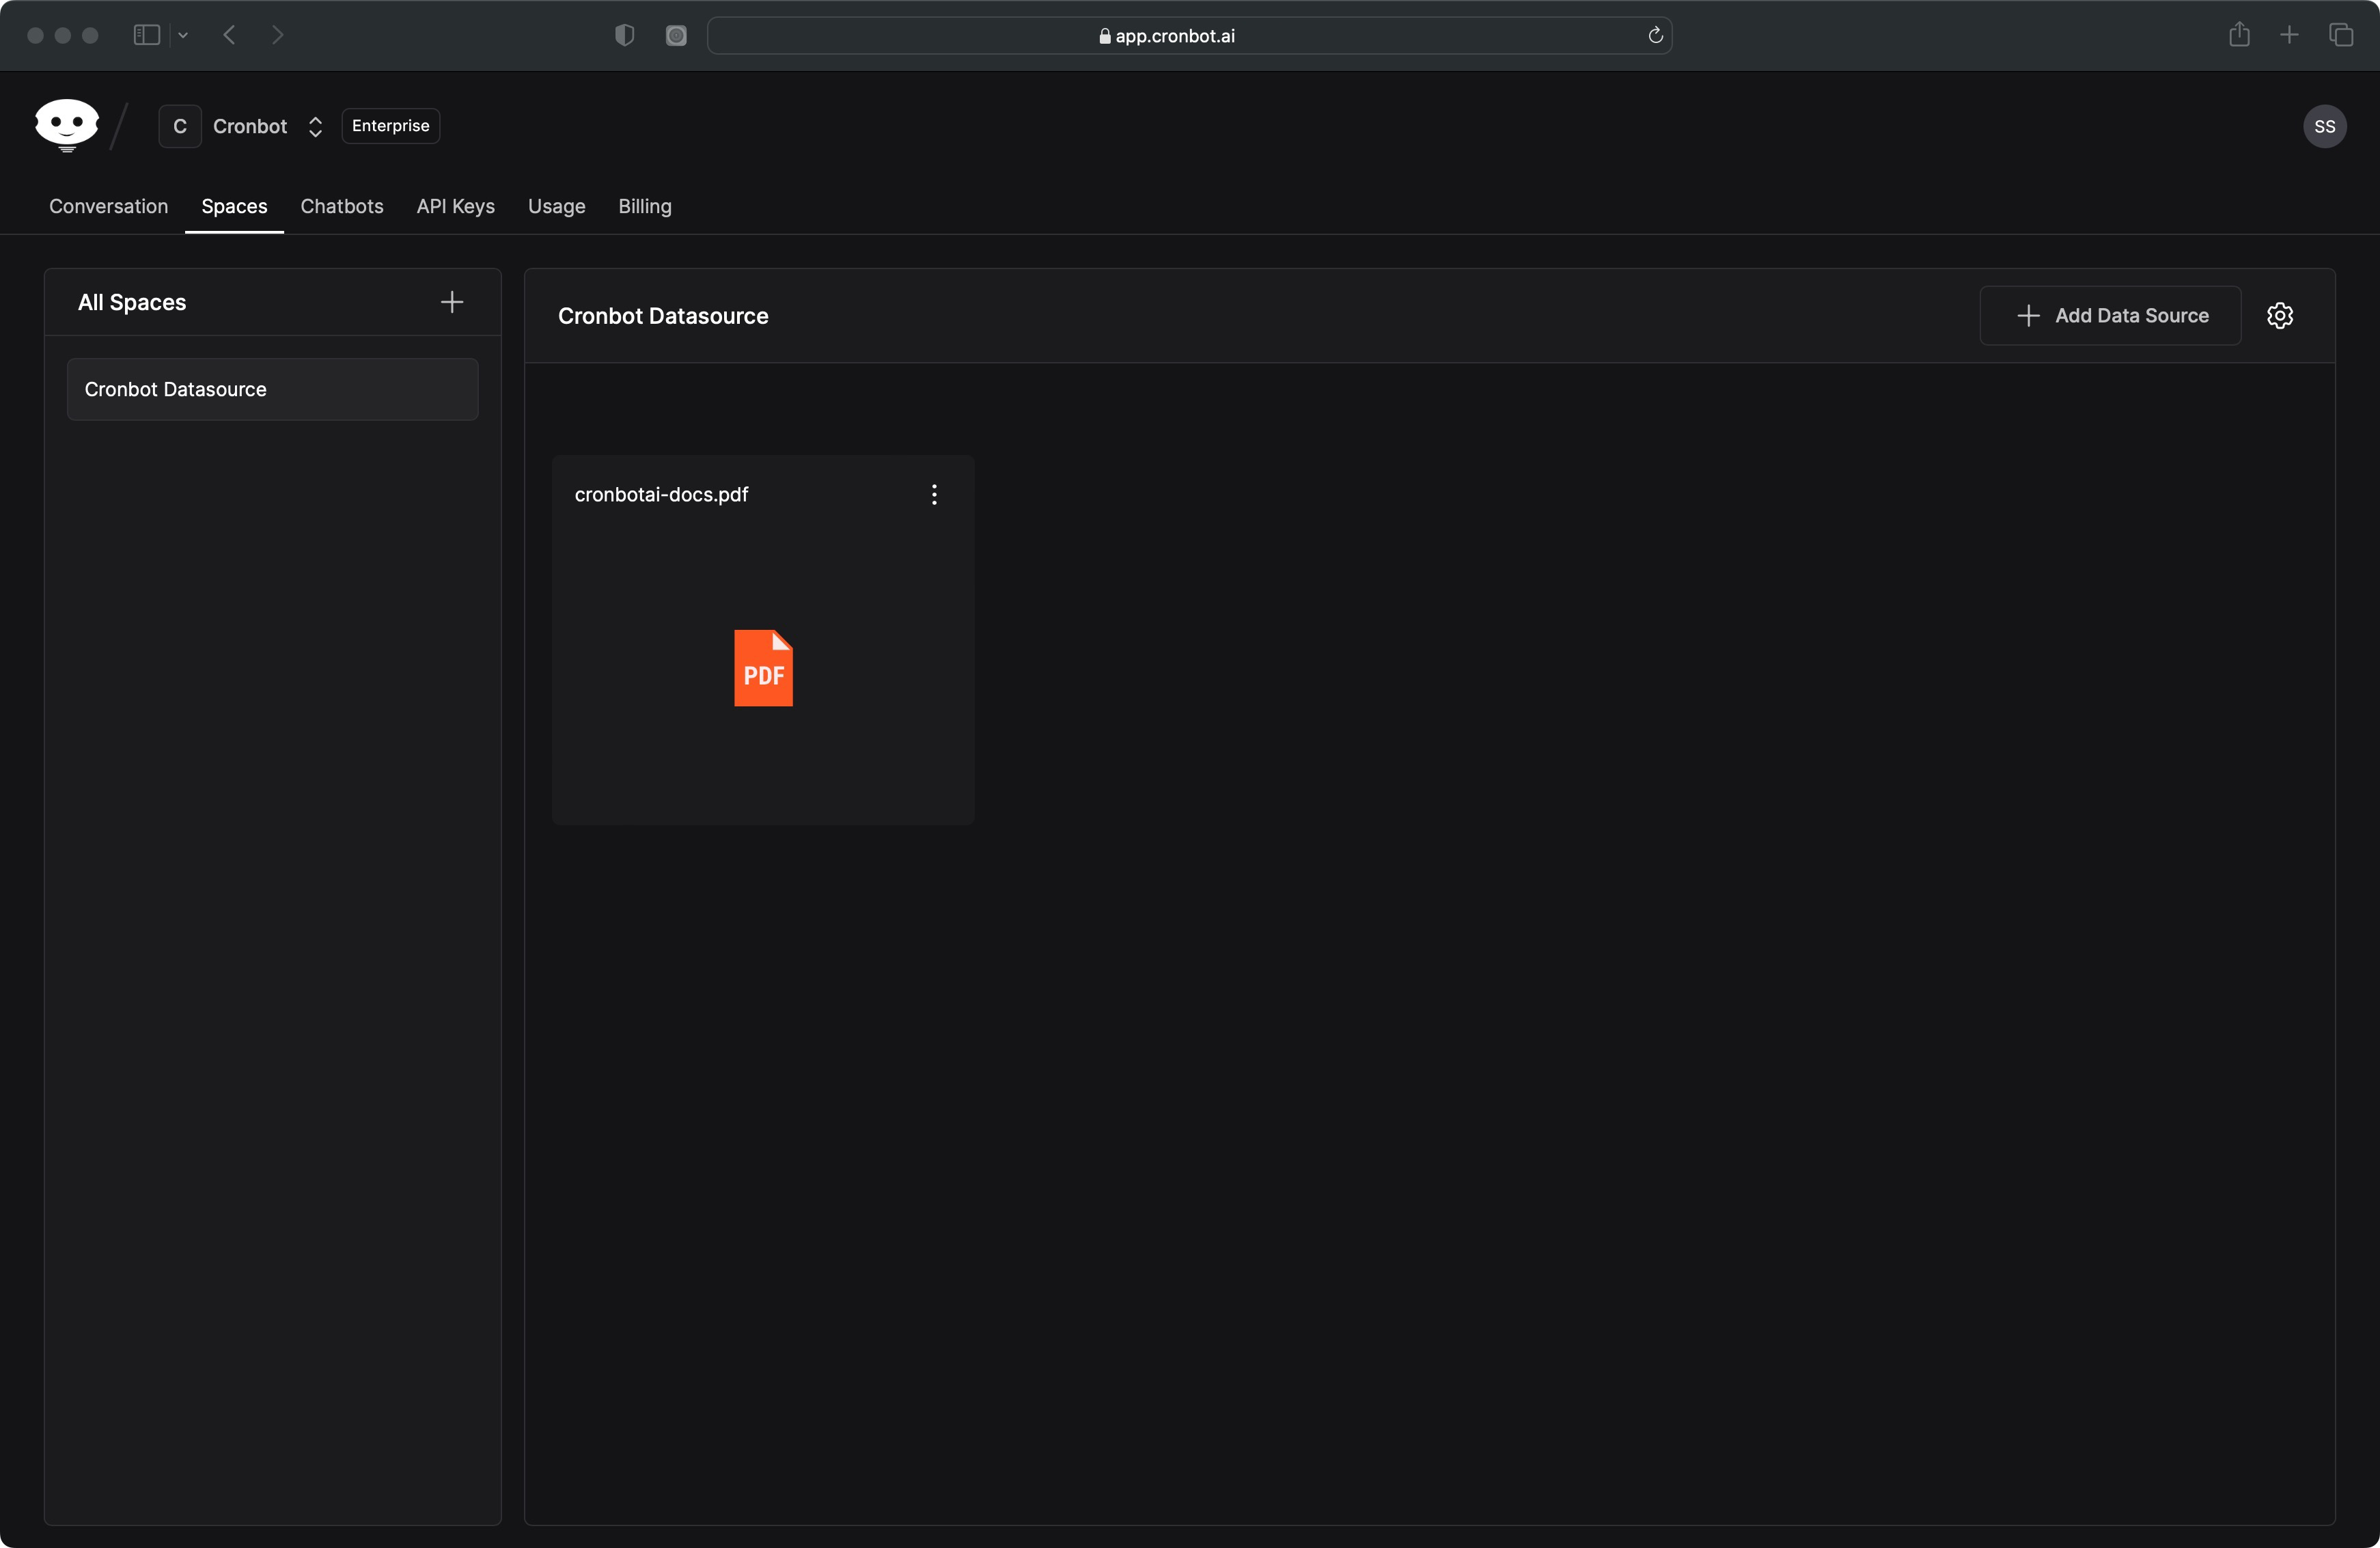The height and width of the screenshot is (1548, 2380).
Task: Open new browser tab with plus
Action: coord(2289,36)
